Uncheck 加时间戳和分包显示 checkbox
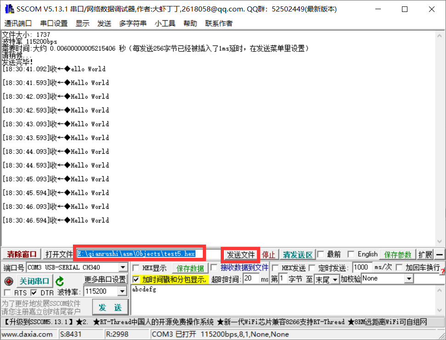446x340 pixels. click(x=136, y=280)
